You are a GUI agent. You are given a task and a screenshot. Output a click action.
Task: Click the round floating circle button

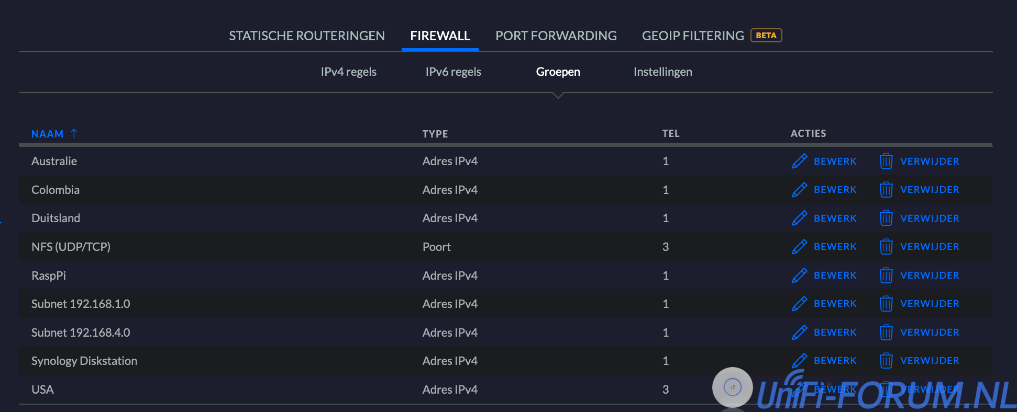(732, 387)
